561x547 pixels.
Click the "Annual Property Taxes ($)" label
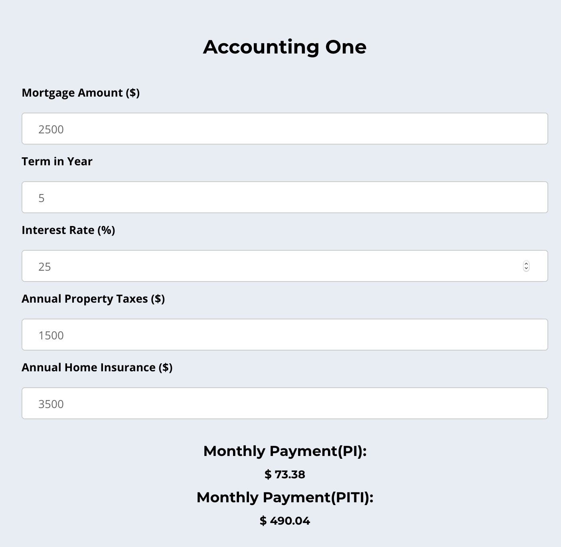(93, 299)
